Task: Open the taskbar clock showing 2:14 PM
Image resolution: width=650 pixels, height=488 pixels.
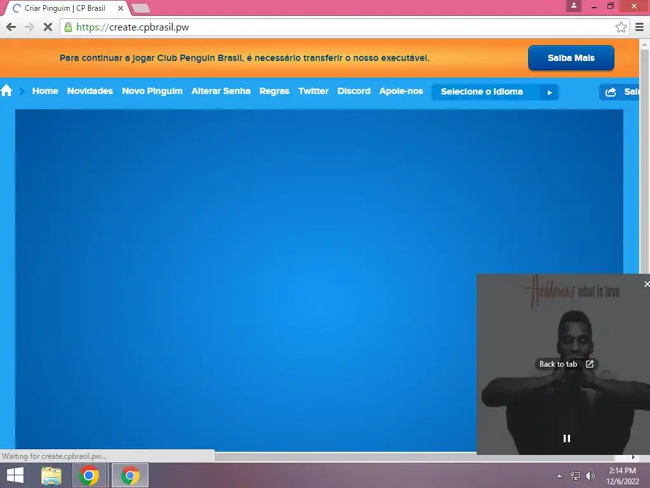Action: coord(622,476)
